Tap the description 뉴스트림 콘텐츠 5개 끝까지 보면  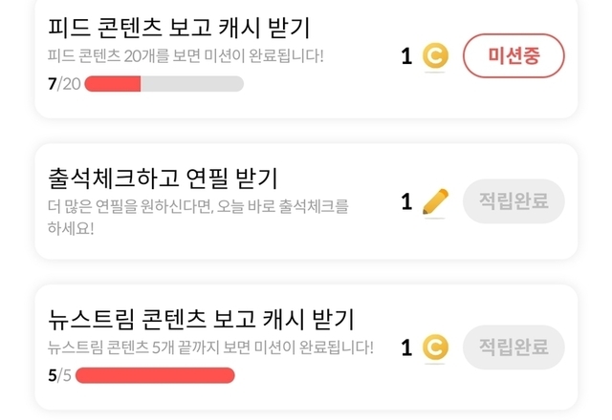(210, 346)
